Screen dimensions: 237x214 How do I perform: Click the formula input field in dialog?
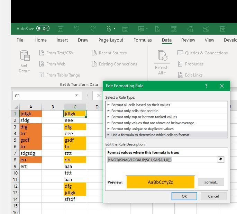pyautogui.click(x=162, y=160)
